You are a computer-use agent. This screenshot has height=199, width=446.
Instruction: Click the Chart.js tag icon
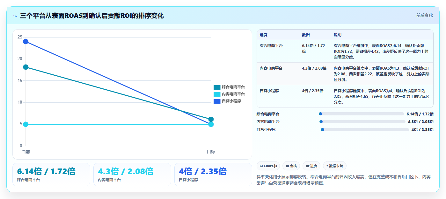(x=261, y=166)
